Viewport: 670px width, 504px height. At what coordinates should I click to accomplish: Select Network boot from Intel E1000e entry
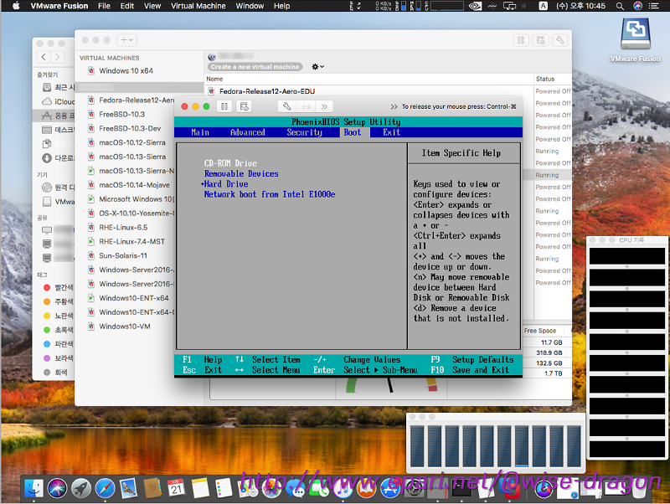click(x=269, y=194)
